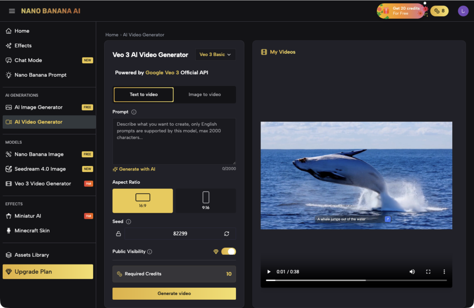Viewport: 474px width, 308px height.
Task: Open the hamburger menu icon
Action: point(12,11)
